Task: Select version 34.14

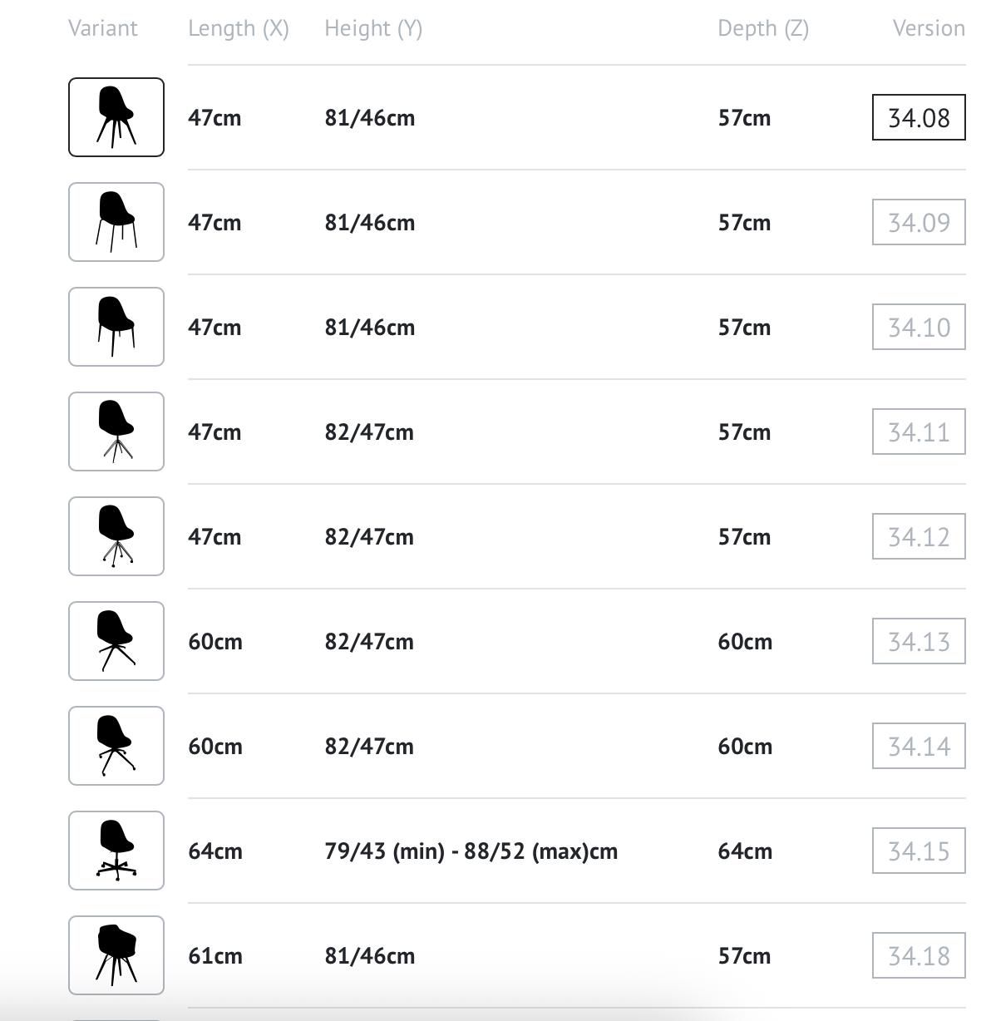Action: click(x=919, y=746)
